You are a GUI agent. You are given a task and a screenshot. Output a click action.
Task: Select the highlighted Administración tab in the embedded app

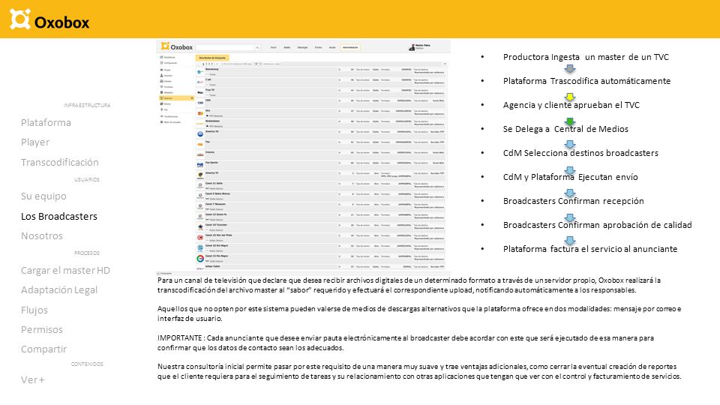(350, 47)
